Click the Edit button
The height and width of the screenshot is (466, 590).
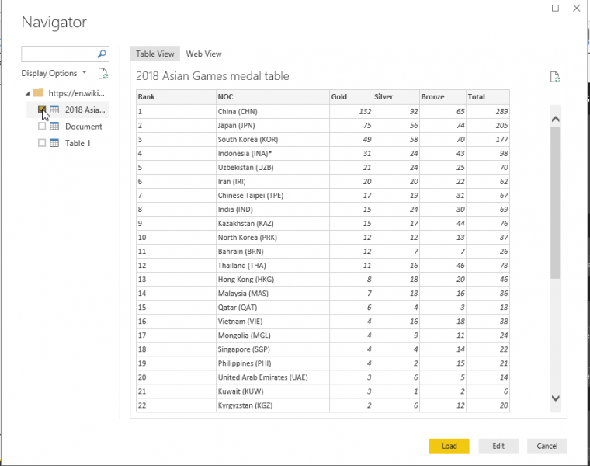click(498, 446)
